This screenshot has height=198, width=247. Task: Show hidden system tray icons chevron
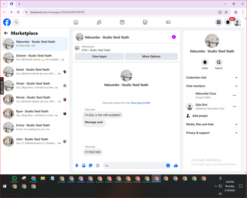(x=215, y=186)
